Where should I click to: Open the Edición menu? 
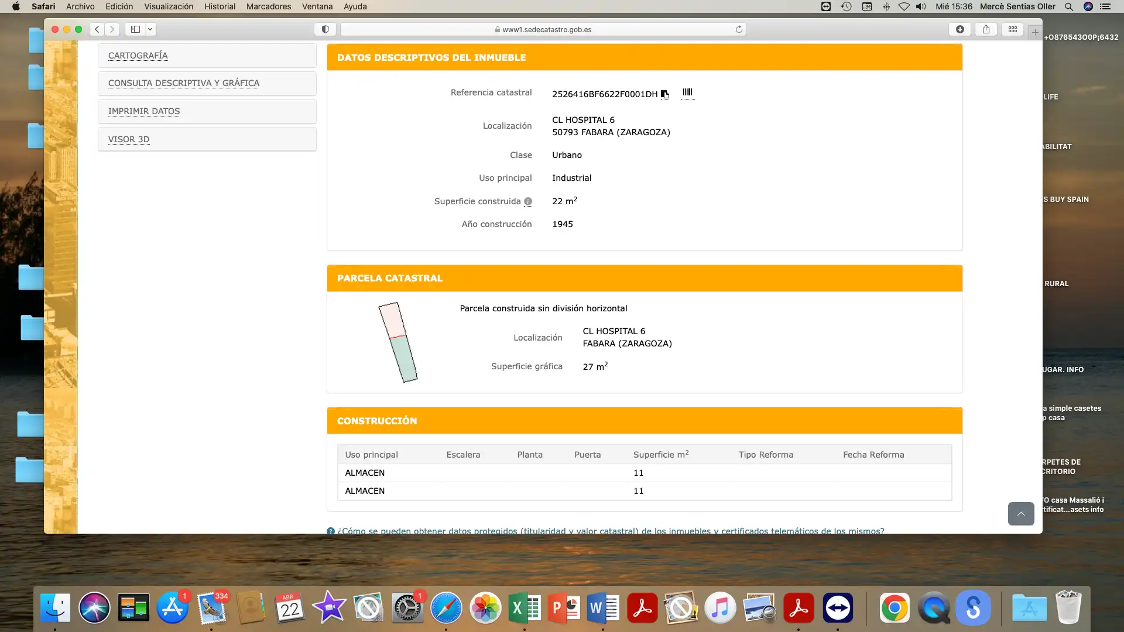tap(119, 6)
